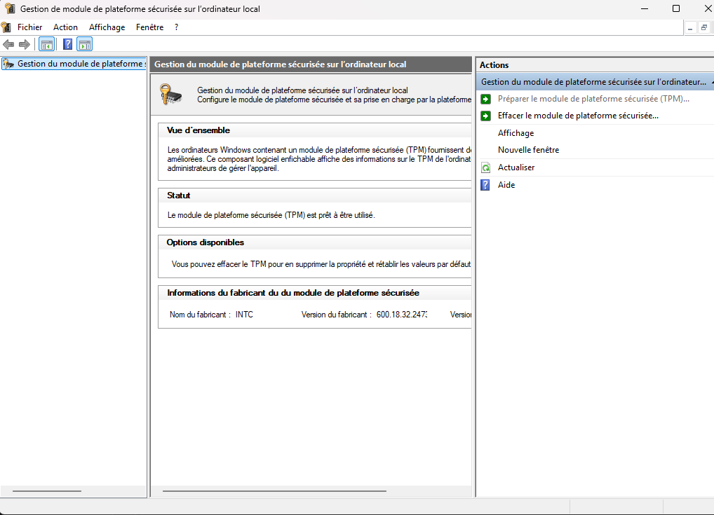Open the Fenêtre menu
714x515 pixels.
point(150,27)
